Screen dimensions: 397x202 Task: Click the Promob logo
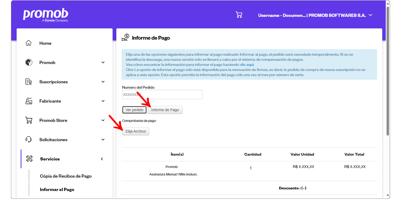pos(46,15)
